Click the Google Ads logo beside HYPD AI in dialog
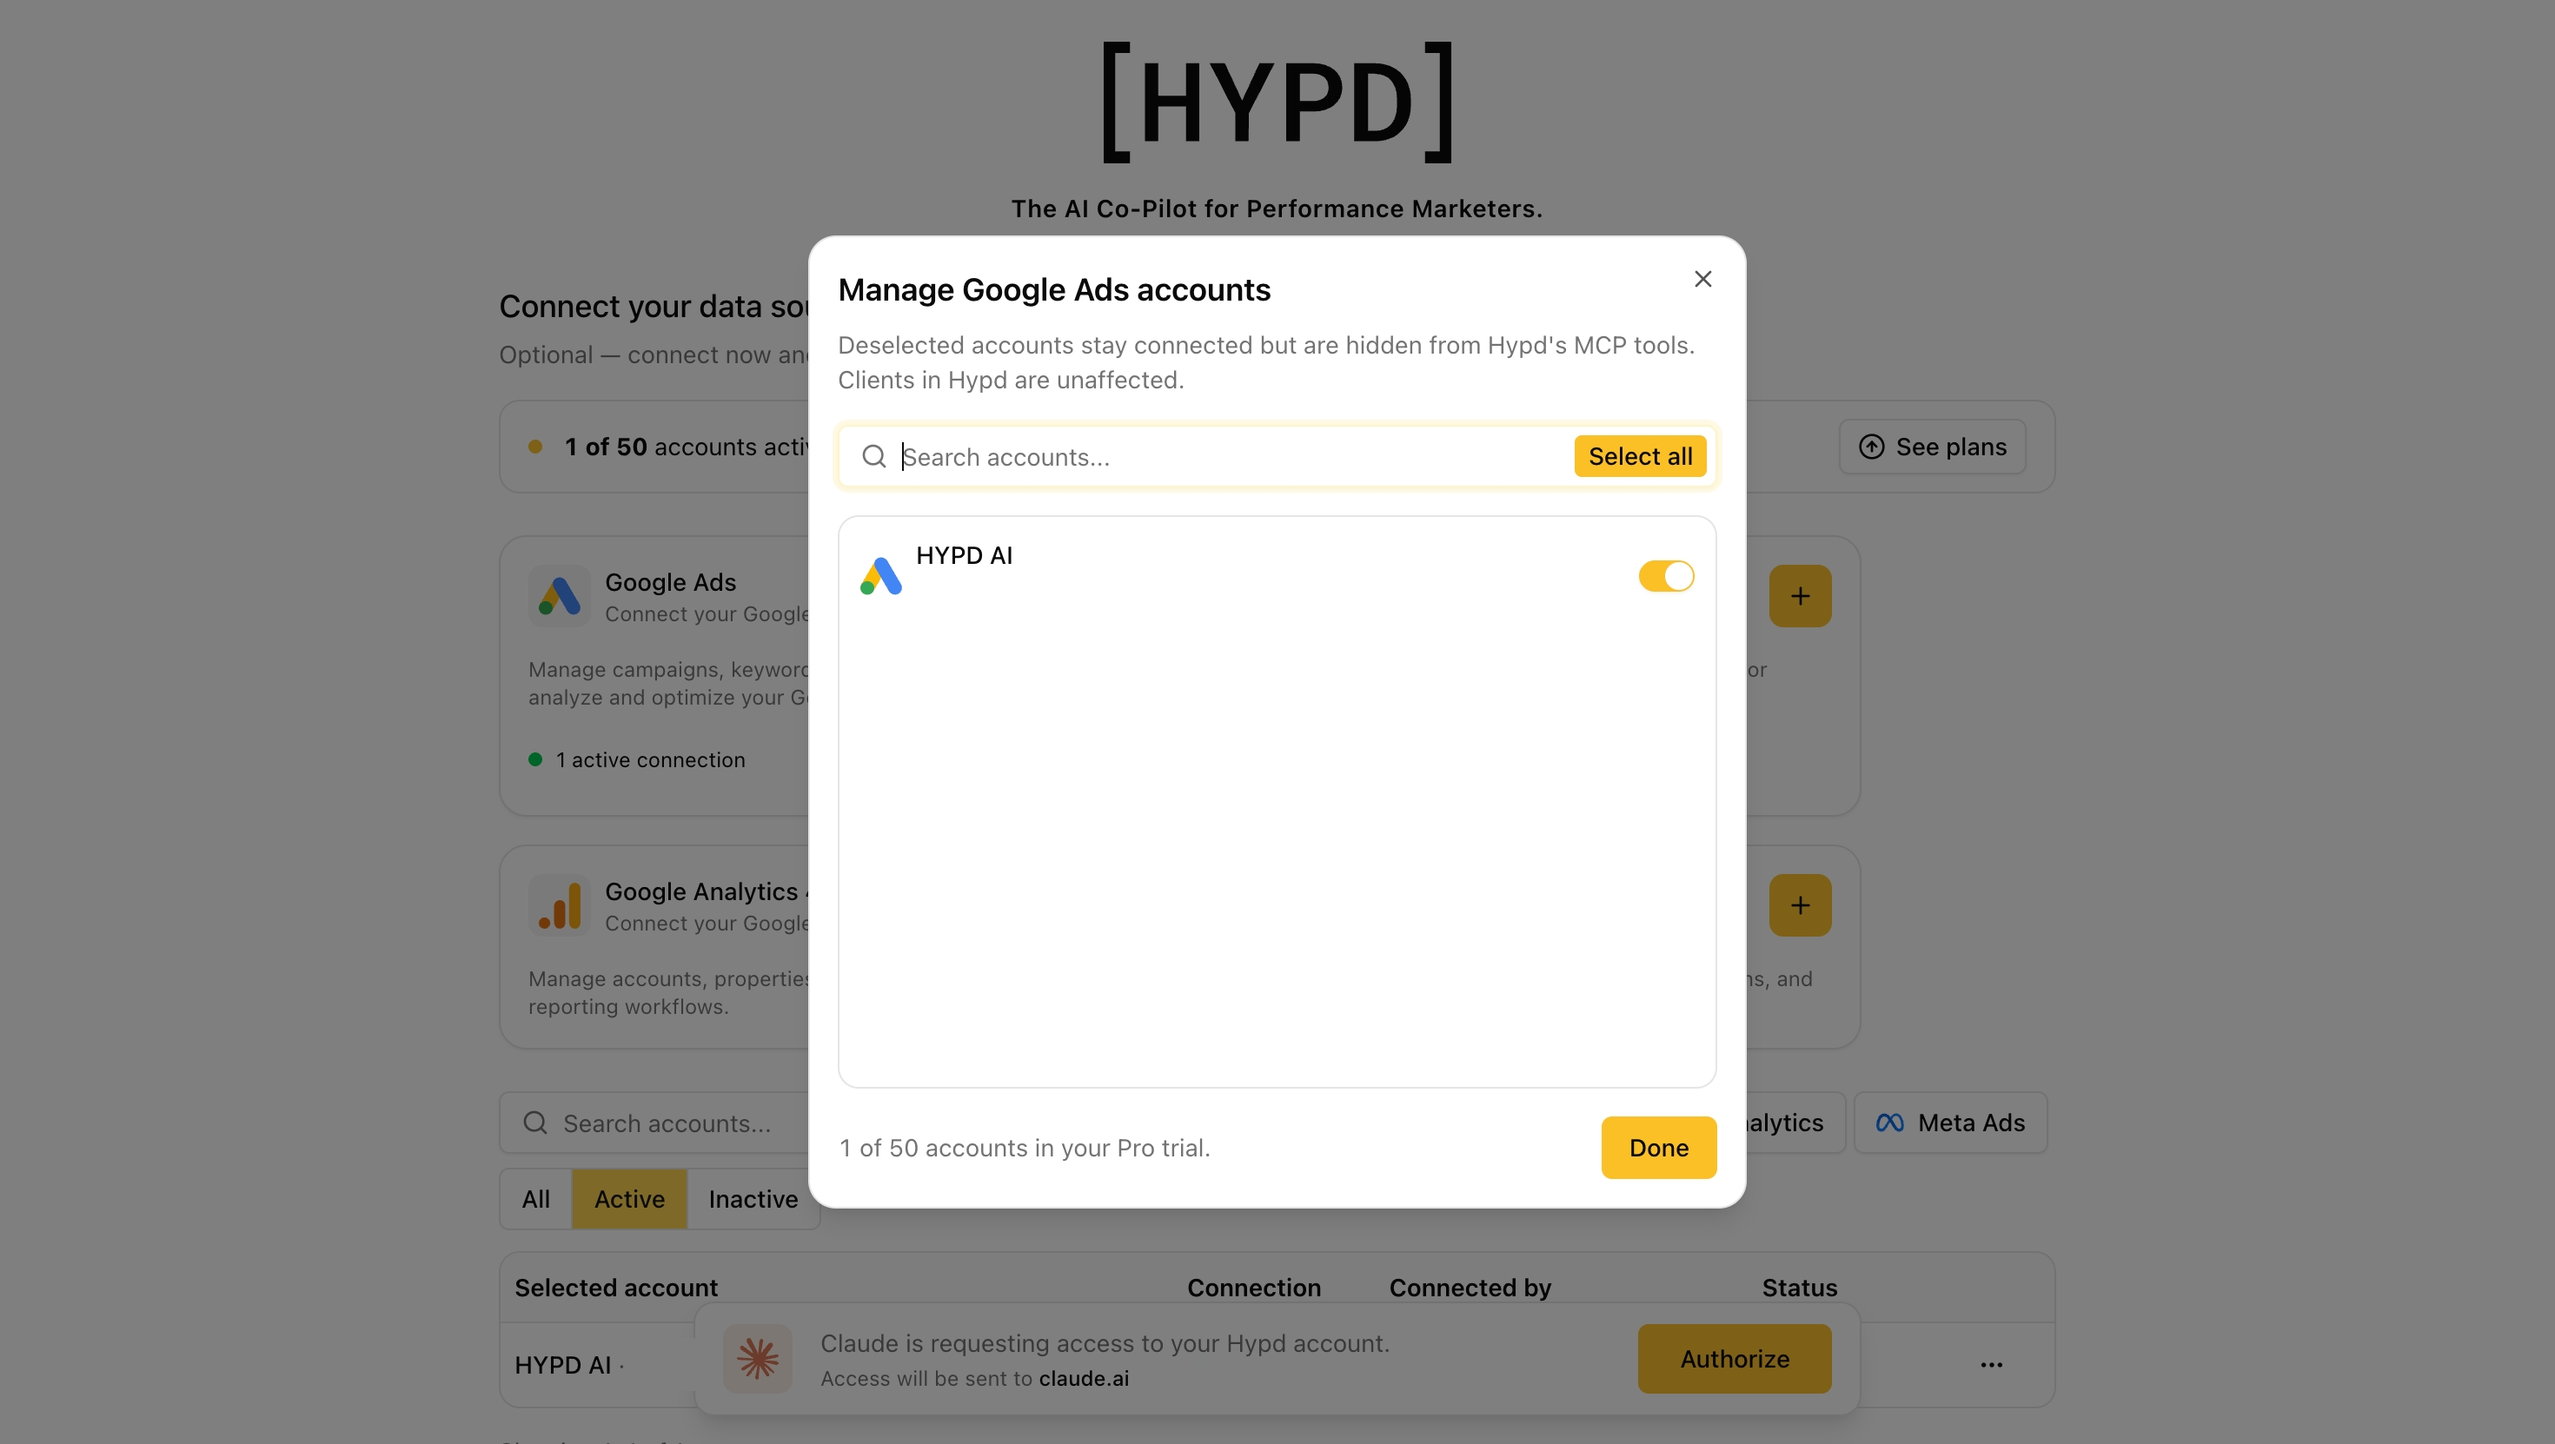 tap(880, 576)
